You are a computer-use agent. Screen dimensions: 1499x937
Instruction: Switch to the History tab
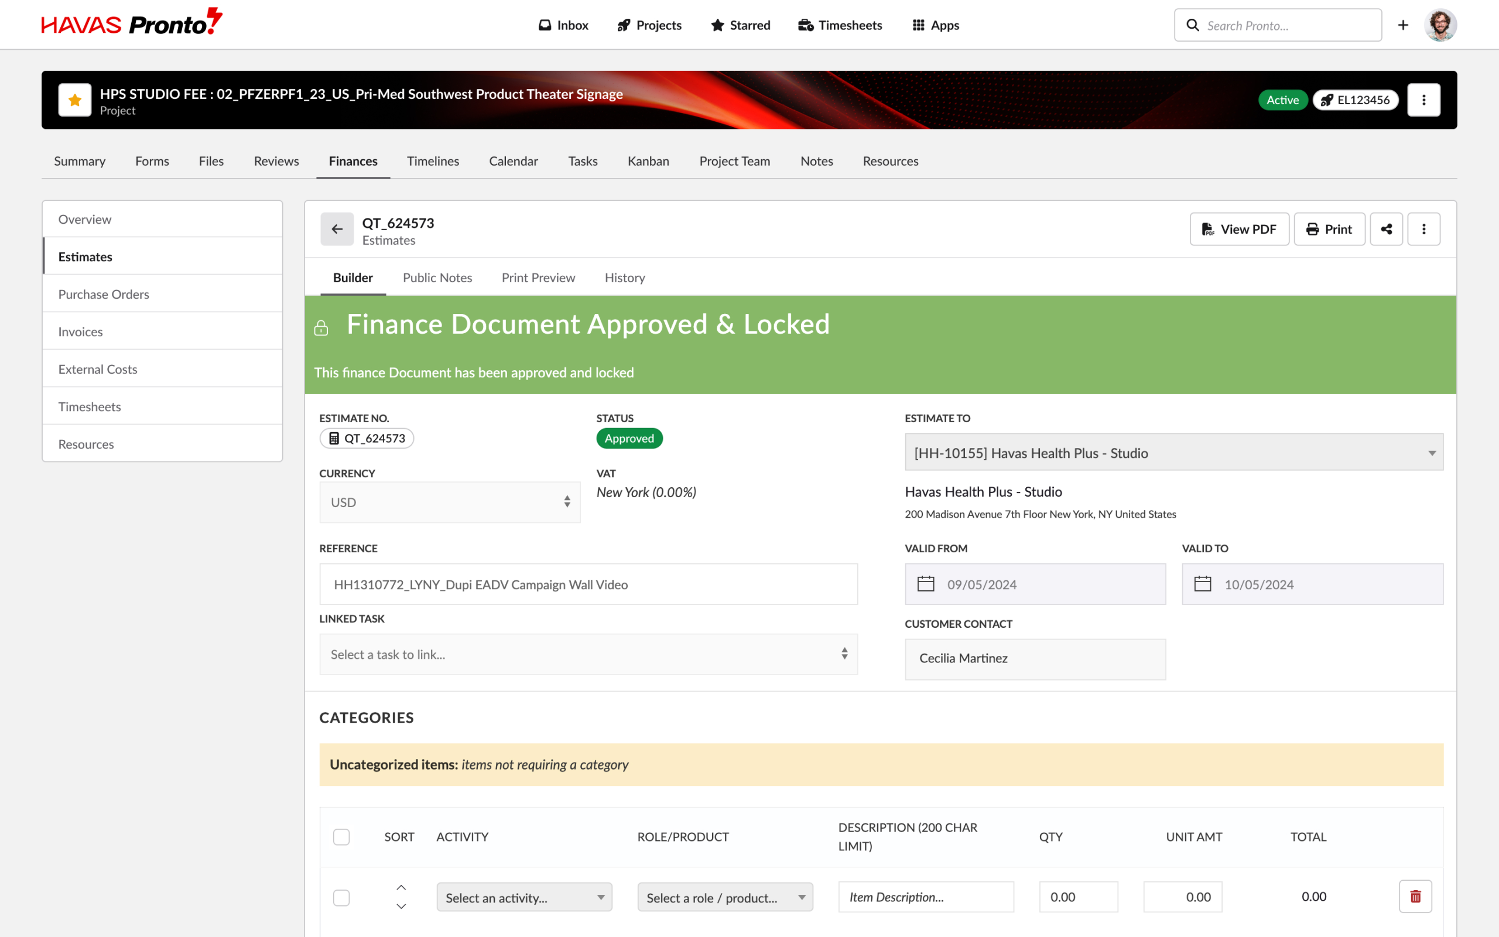(624, 278)
